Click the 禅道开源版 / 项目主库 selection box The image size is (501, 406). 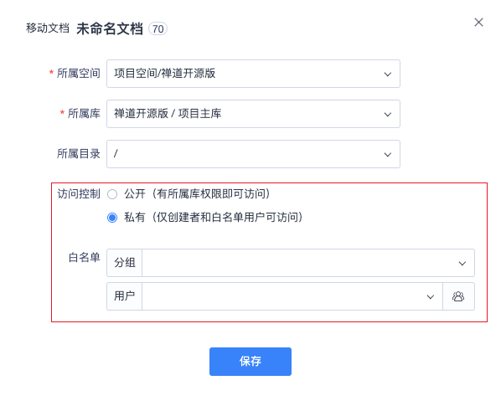coord(253,114)
